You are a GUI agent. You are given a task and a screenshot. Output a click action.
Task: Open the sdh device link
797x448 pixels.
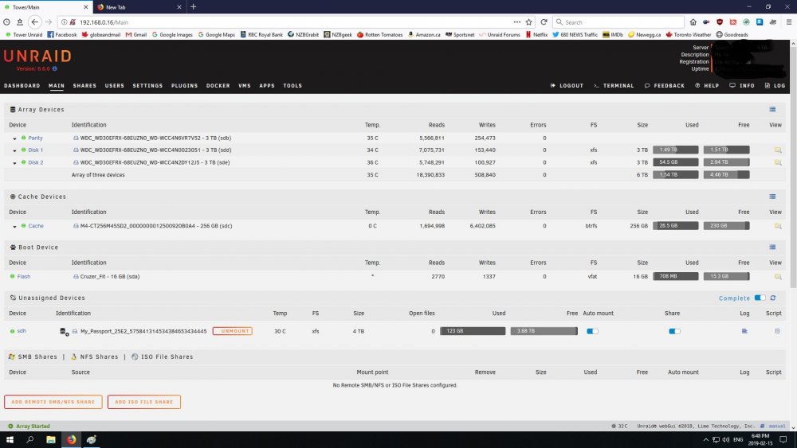click(22, 331)
